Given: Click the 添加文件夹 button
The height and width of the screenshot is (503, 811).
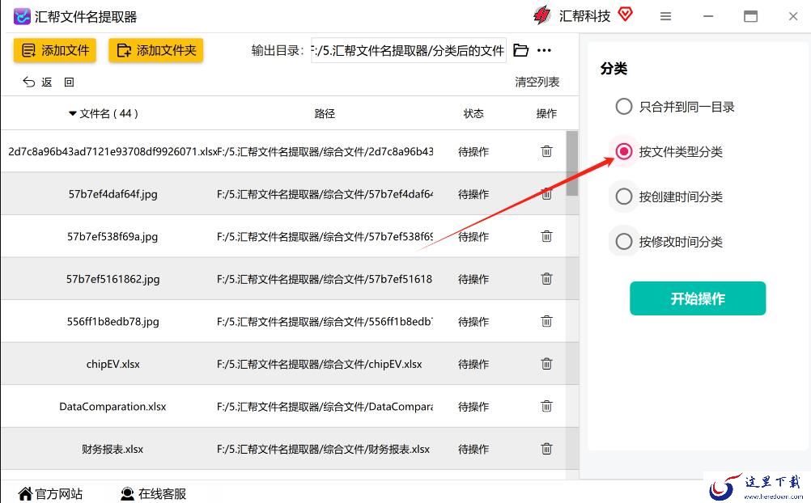Looking at the screenshot, I should [155, 50].
